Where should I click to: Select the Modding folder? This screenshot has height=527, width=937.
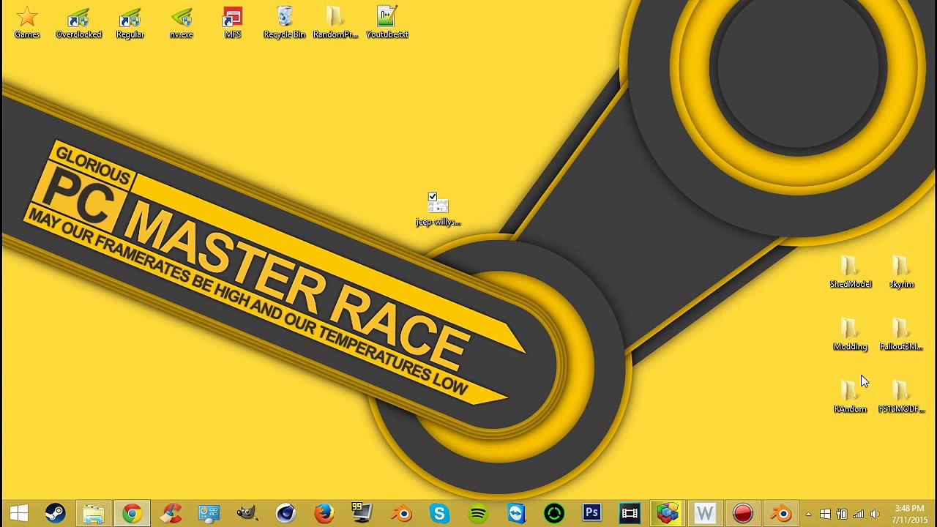pyautogui.click(x=850, y=334)
